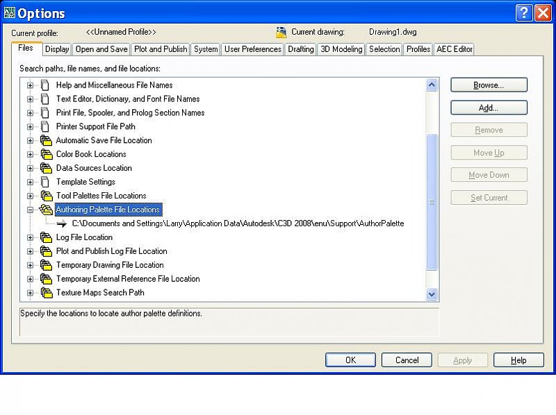The image size is (556, 415).
Task: Expand the Log File Location node
Action: (30, 237)
